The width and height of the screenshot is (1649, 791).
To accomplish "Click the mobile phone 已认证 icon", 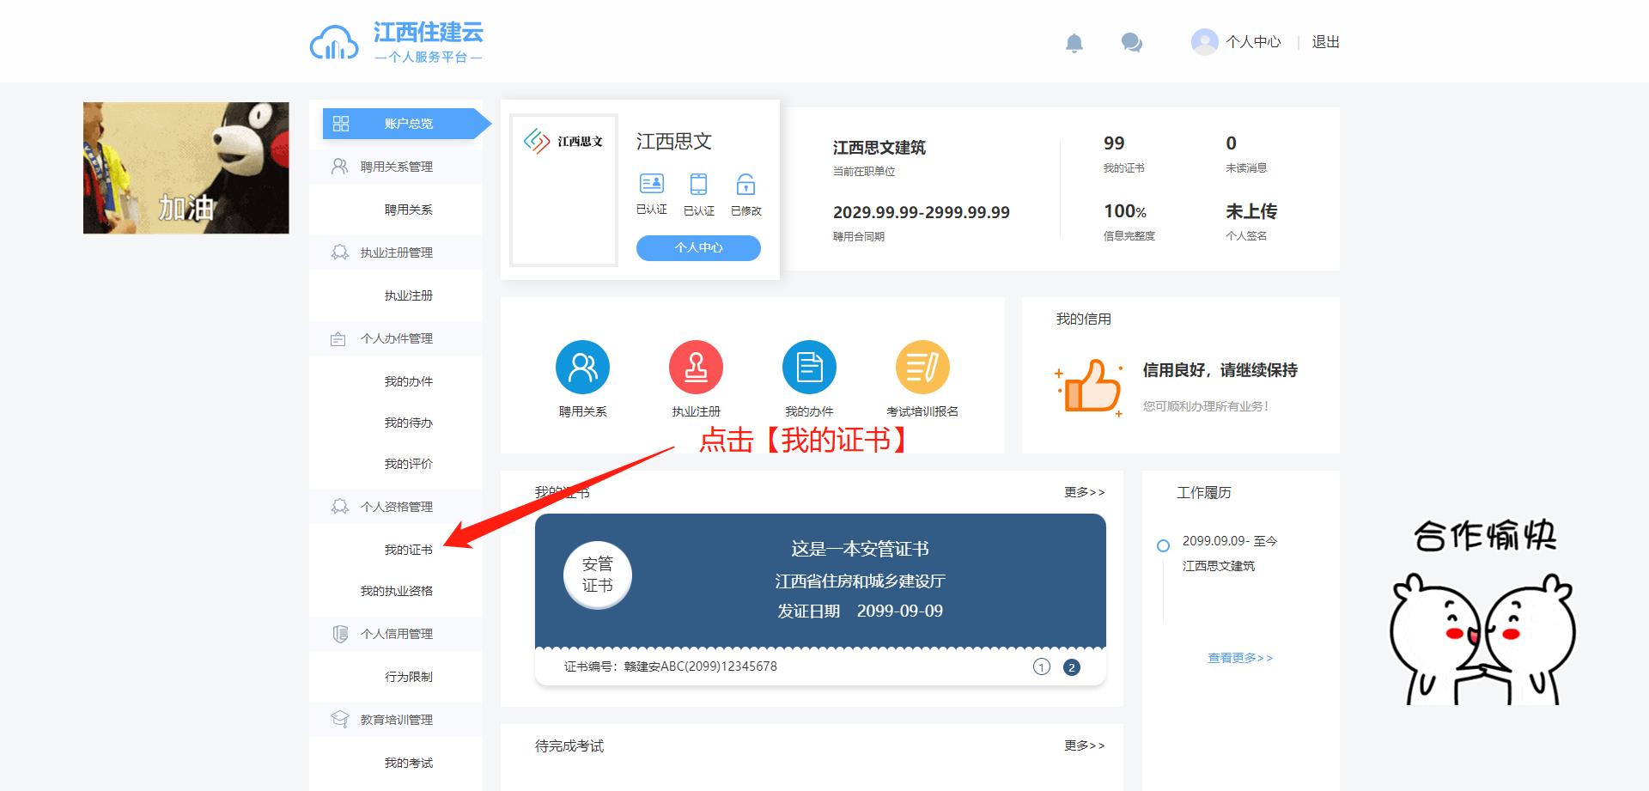I will pos(698,184).
